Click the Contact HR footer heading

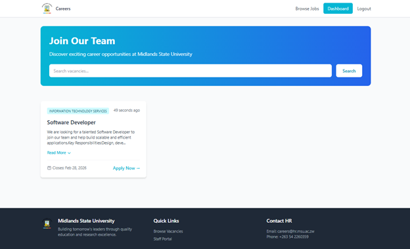point(279,221)
